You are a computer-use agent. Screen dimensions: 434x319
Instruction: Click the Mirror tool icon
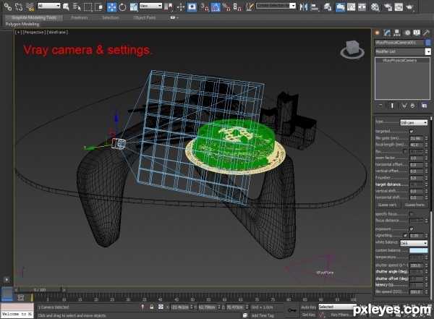tap(304, 7)
